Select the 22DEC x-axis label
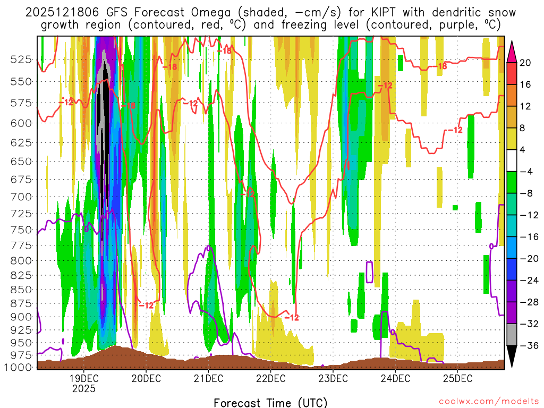The image size is (544, 408). [x=270, y=378]
